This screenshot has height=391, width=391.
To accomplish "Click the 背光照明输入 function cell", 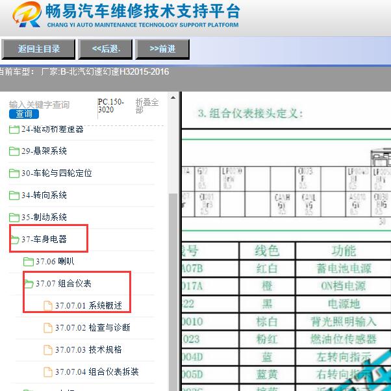I will pyautogui.click(x=344, y=322).
